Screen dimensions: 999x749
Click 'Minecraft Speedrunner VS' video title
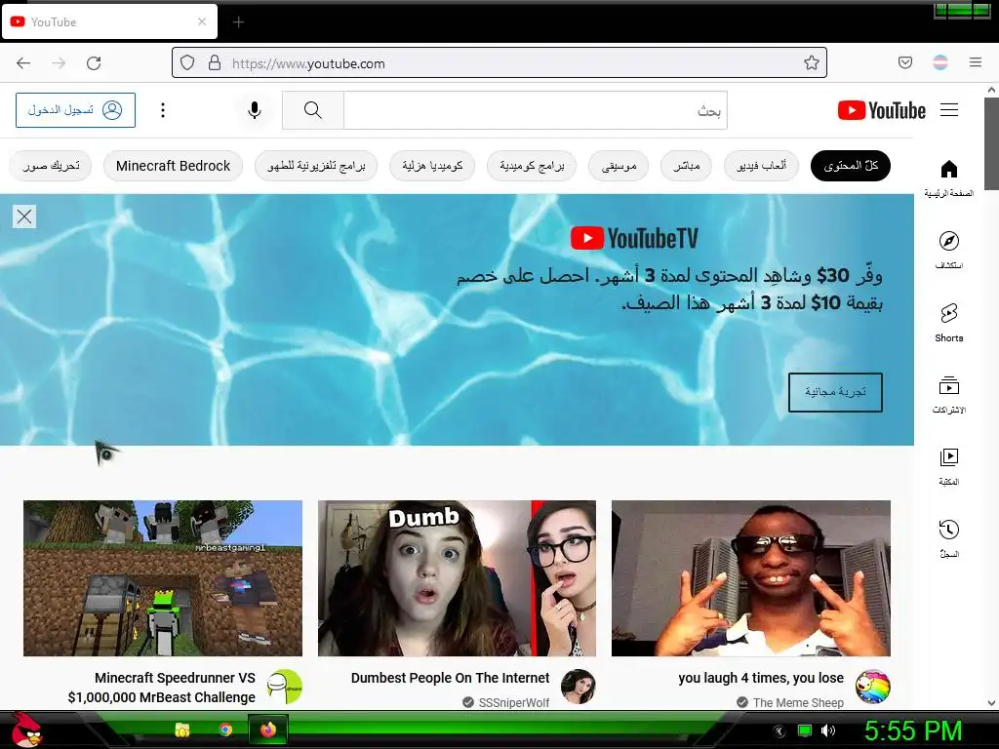click(162, 688)
